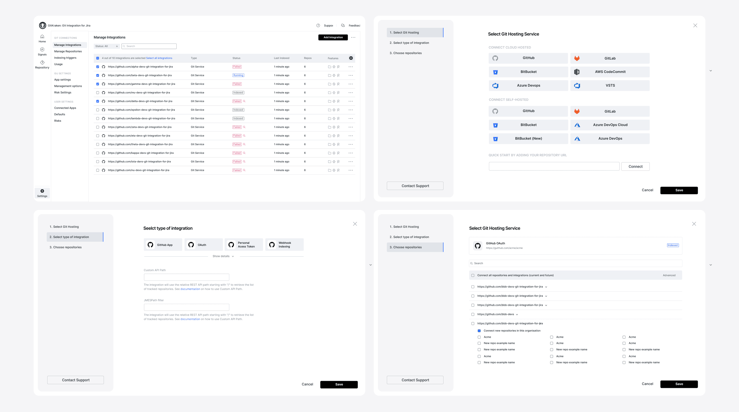Click magnifier beside delta-devs Failed status
The width and height of the screenshot is (739, 412).
click(244, 101)
